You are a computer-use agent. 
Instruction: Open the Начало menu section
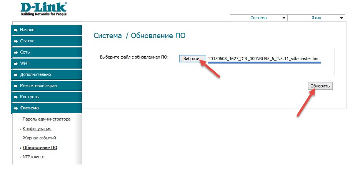pos(47,30)
